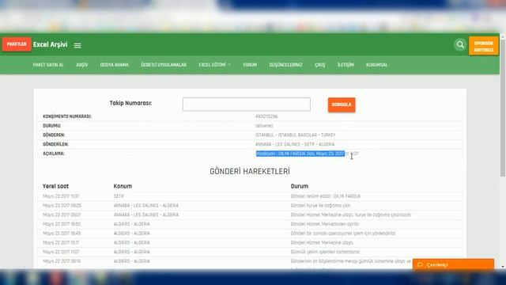Click the 'Mayıs 23 2017 09:01' timestamp
The width and height of the screenshot is (506, 285).
(x=62, y=215)
